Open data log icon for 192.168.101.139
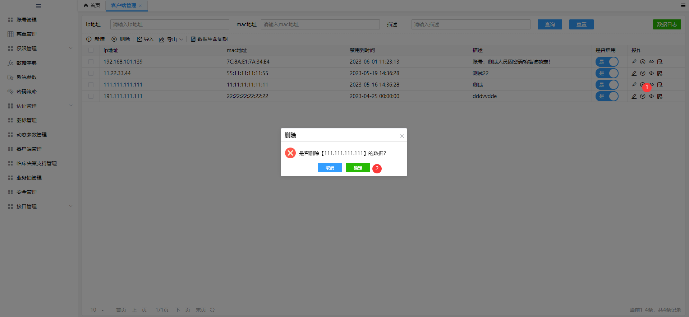 point(660,62)
